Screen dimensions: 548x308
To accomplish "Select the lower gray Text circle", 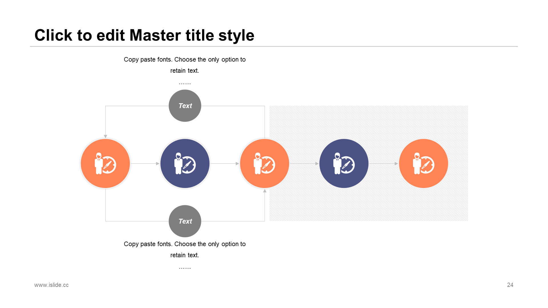I will [185, 221].
